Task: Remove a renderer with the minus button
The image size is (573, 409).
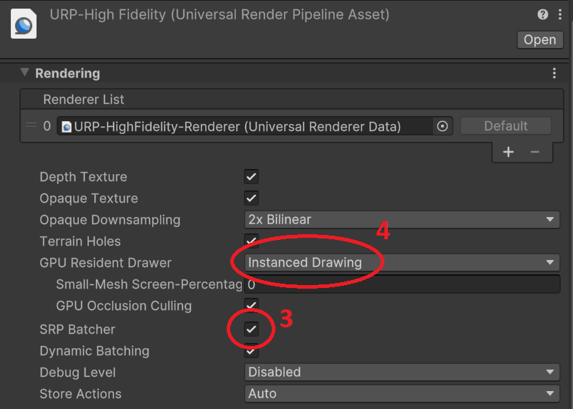Action: [534, 152]
